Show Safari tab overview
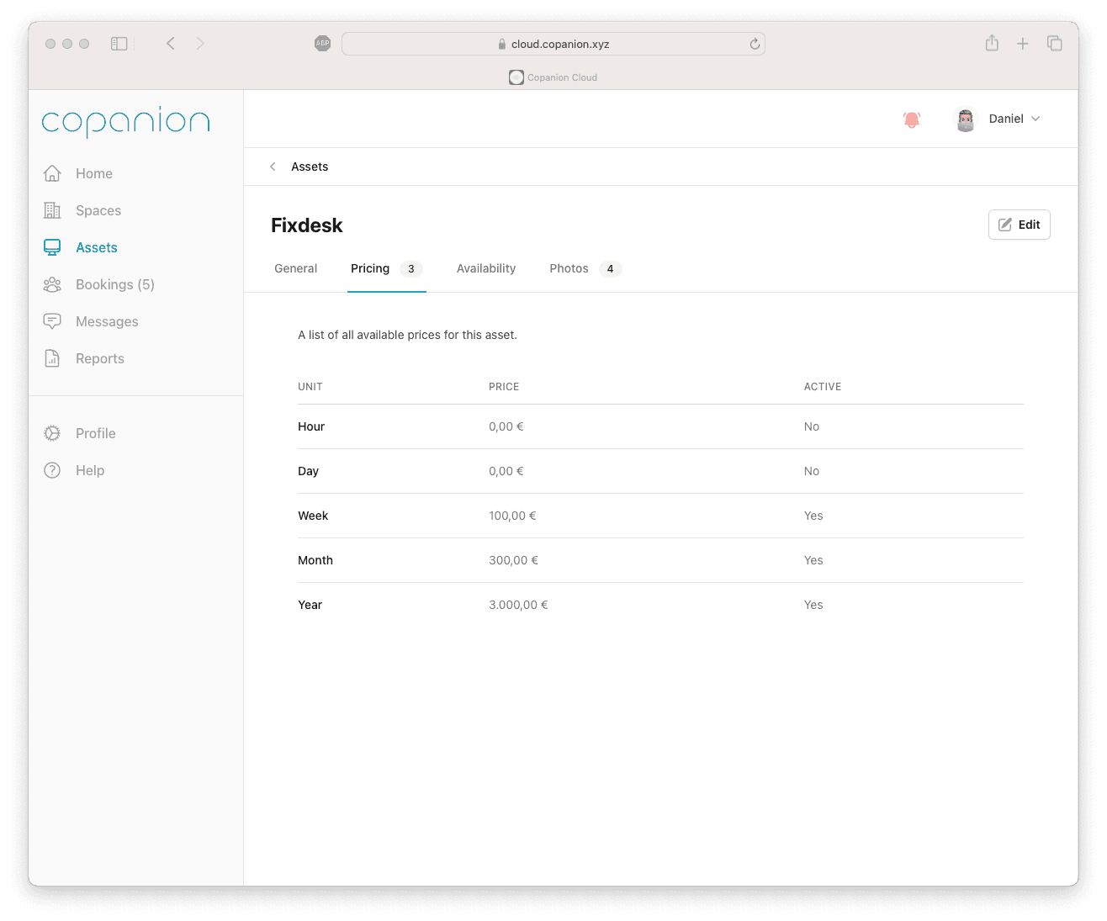 click(x=1054, y=44)
